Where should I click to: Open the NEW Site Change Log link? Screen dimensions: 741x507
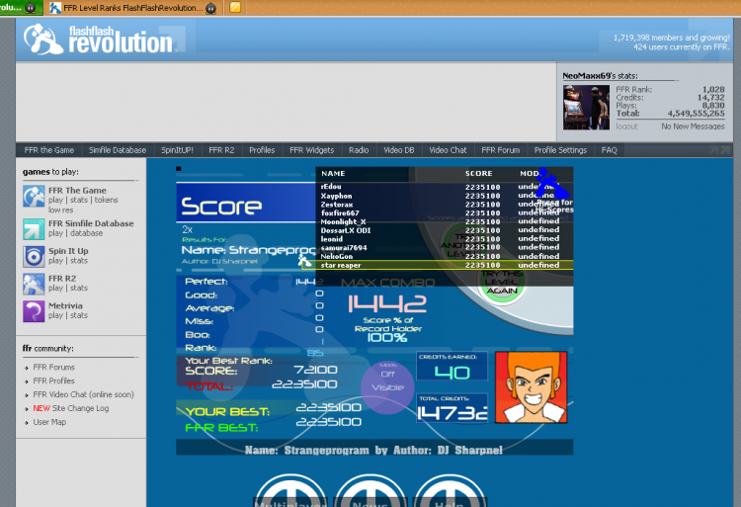(x=71, y=408)
